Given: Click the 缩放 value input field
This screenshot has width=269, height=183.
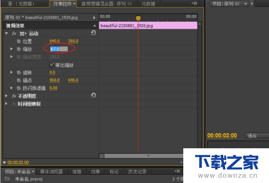Looking at the screenshot, I should tap(59, 49).
